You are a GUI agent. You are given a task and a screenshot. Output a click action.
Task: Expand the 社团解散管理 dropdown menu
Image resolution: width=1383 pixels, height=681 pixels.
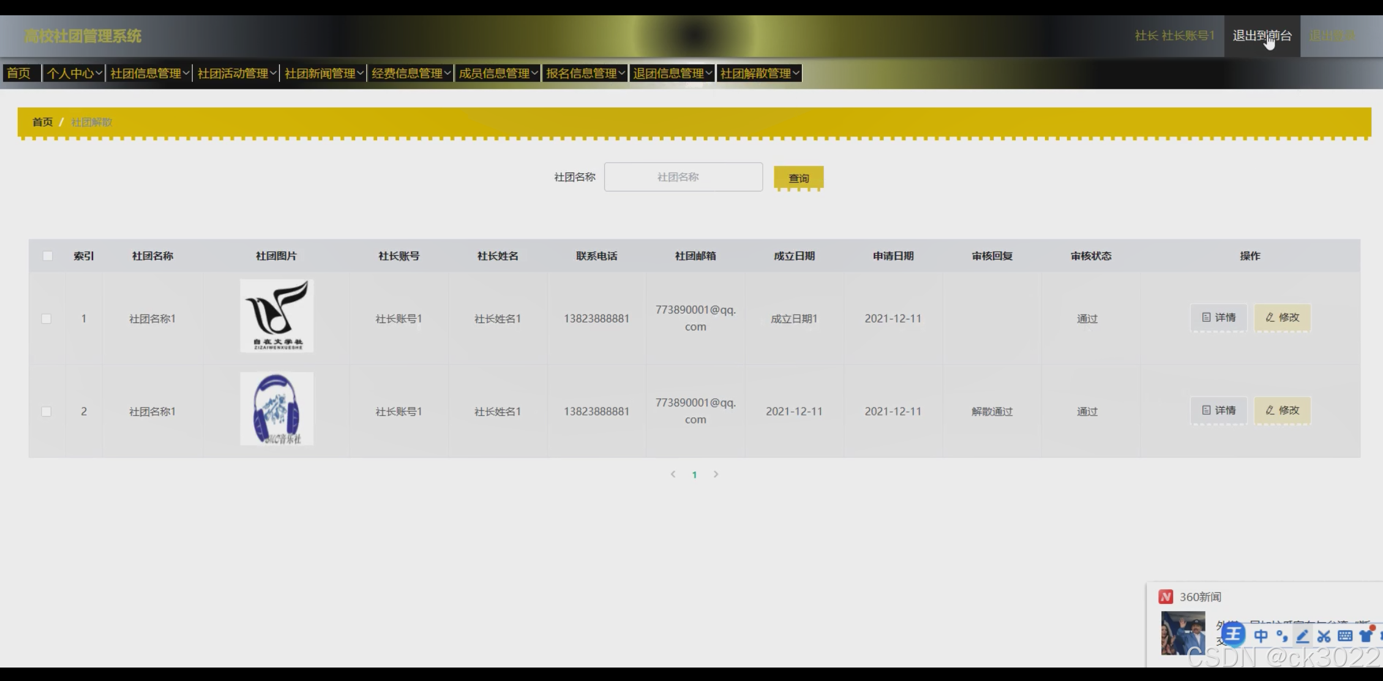pyautogui.click(x=759, y=73)
